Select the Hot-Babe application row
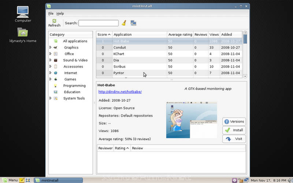This screenshot has height=183, width=293. [169, 41]
